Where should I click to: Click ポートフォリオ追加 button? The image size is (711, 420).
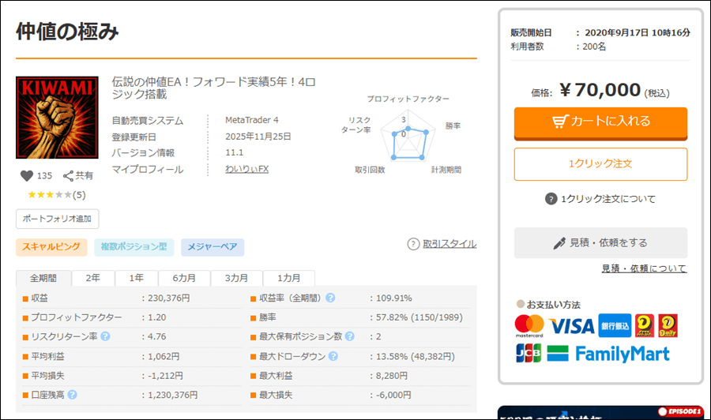tap(57, 219)
